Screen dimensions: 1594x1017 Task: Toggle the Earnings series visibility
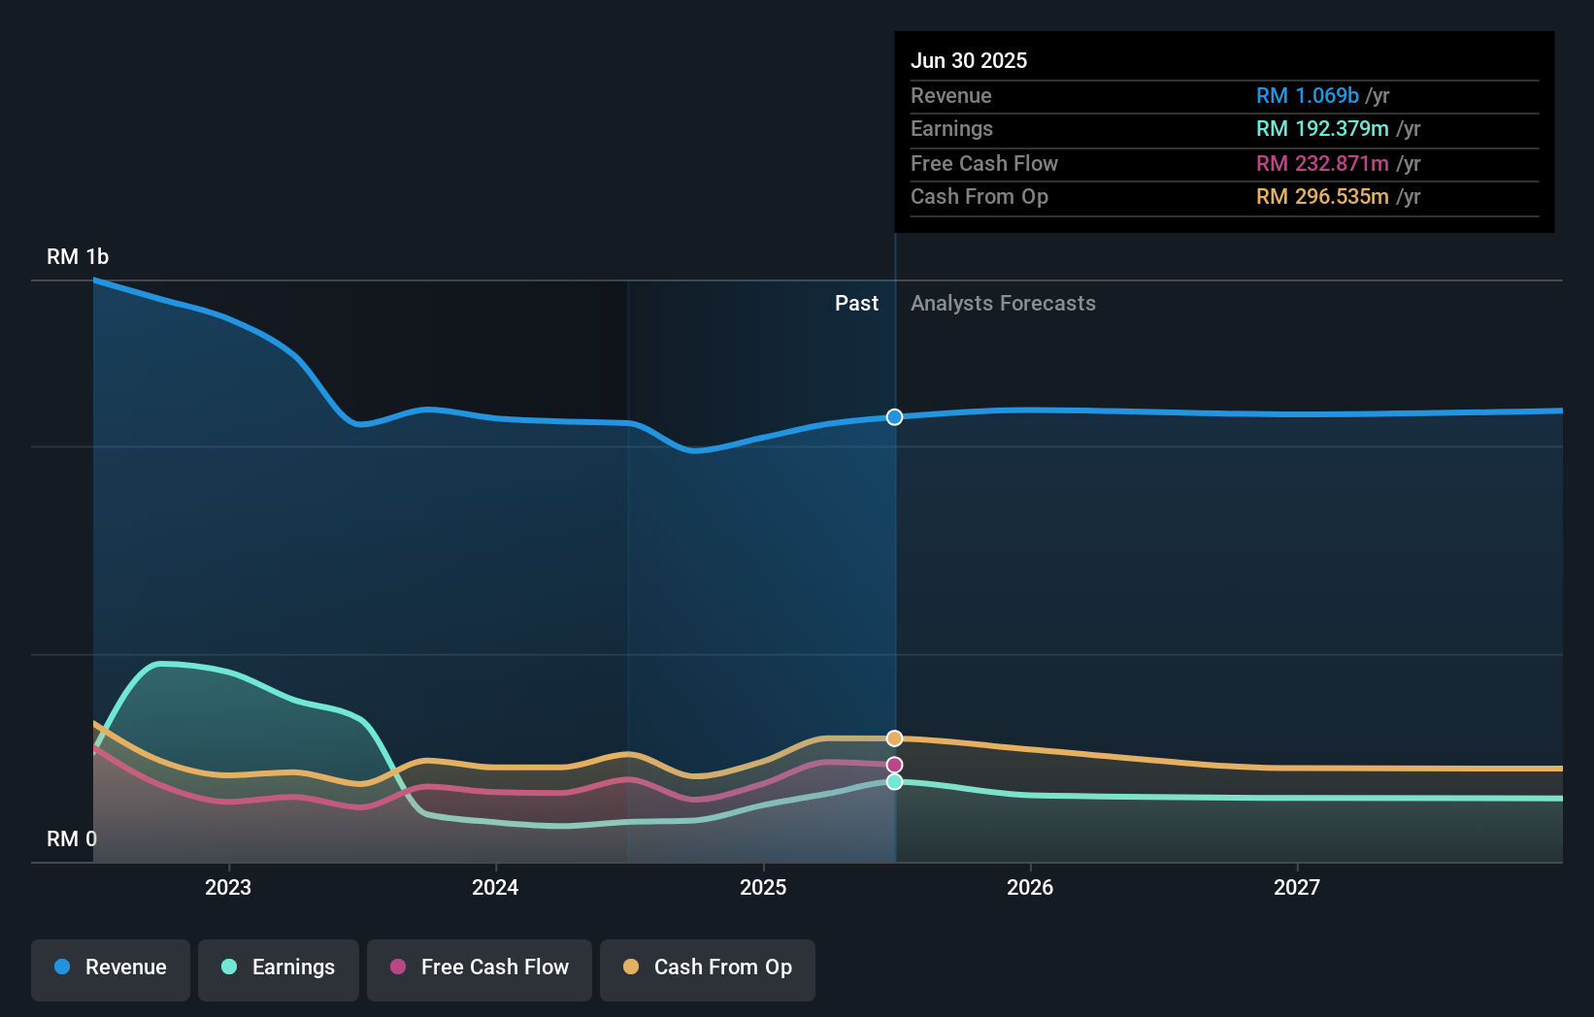pos(278,968)
